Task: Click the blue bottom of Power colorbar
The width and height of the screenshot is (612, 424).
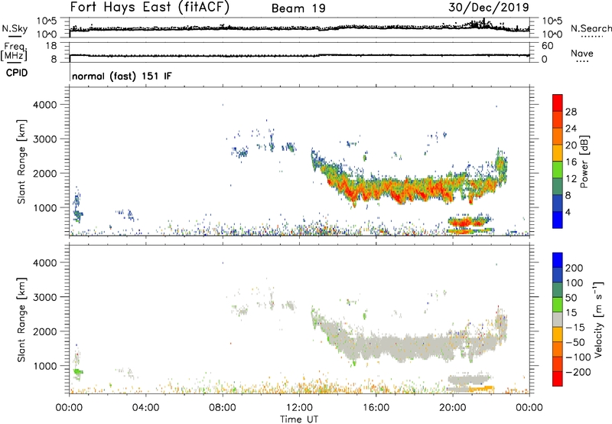Action: (x=558, y=220)
